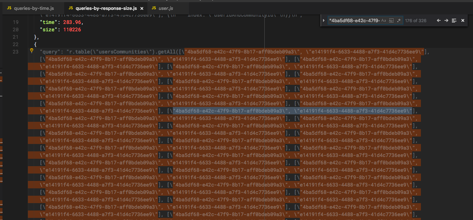Toggle regular expression search option
The height and width of the screenshot is (220, 473).
399,20
